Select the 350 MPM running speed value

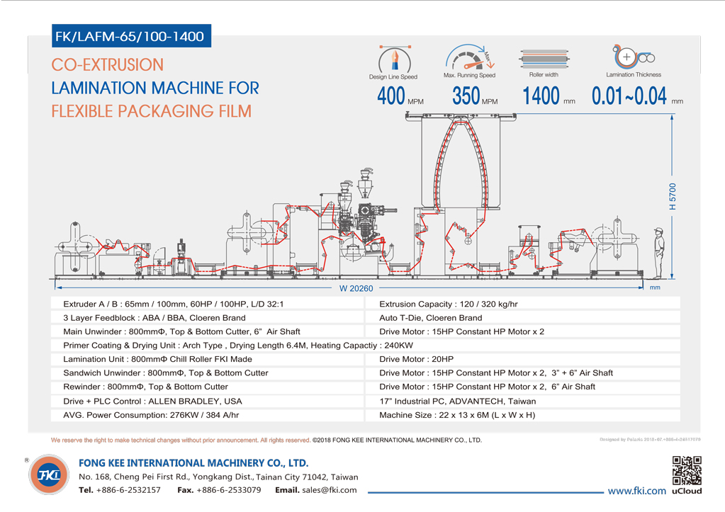point(475,96)
